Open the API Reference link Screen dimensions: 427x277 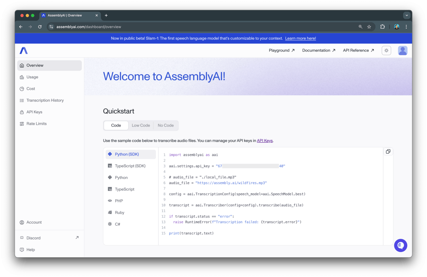point(359,50)
